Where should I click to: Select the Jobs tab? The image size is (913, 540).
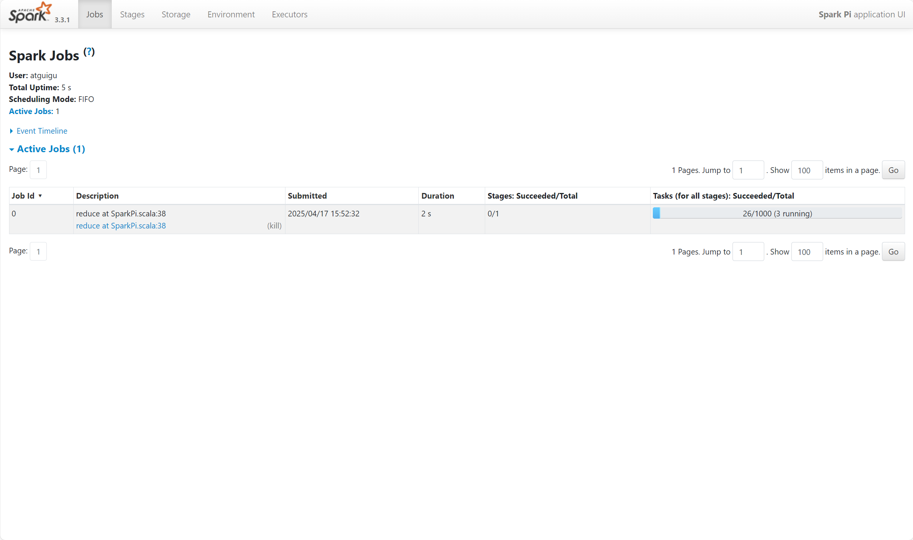click(x=94, y=14)
